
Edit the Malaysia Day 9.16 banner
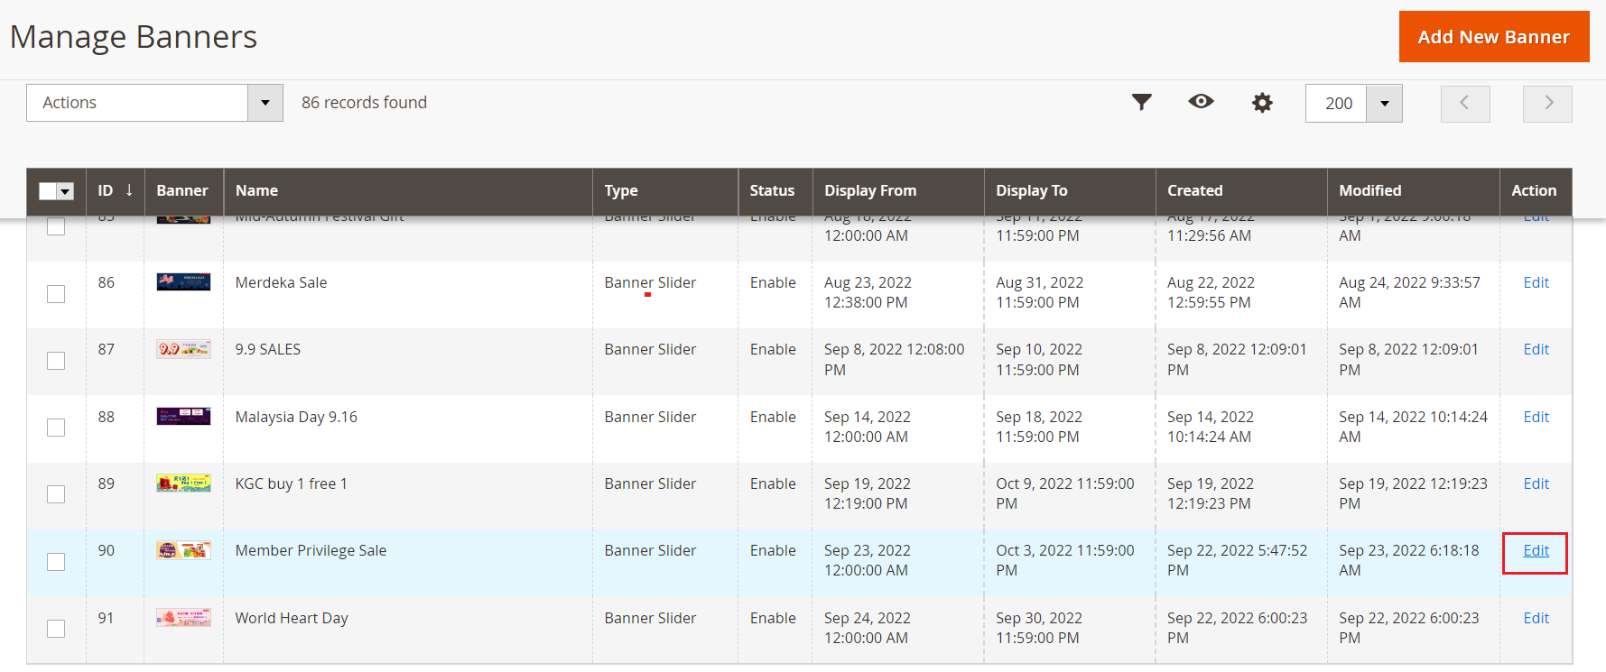pyautogui.click(x=1536, y=417)
